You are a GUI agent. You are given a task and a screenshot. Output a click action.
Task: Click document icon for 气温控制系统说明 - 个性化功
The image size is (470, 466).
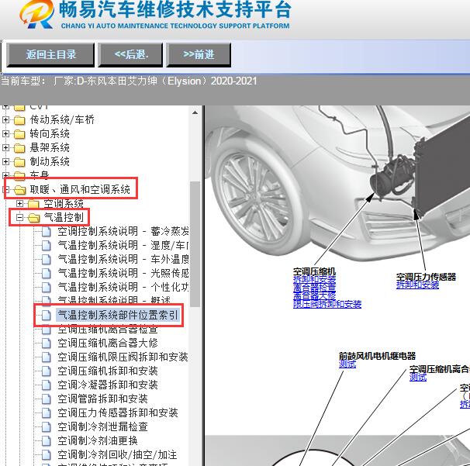(x=47, y=287)
